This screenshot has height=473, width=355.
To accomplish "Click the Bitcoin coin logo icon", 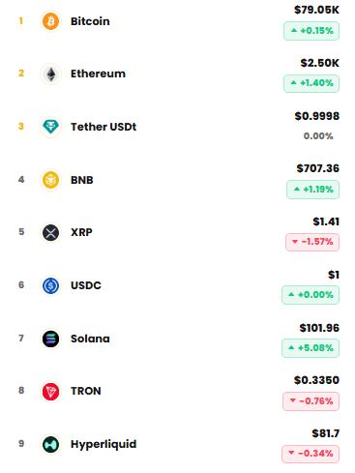I will point(50,21).
